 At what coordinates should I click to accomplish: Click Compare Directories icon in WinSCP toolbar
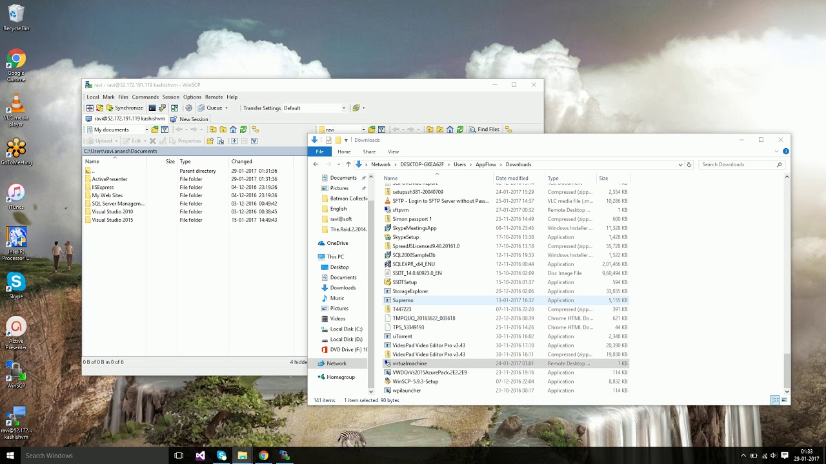tap(90, 108)
